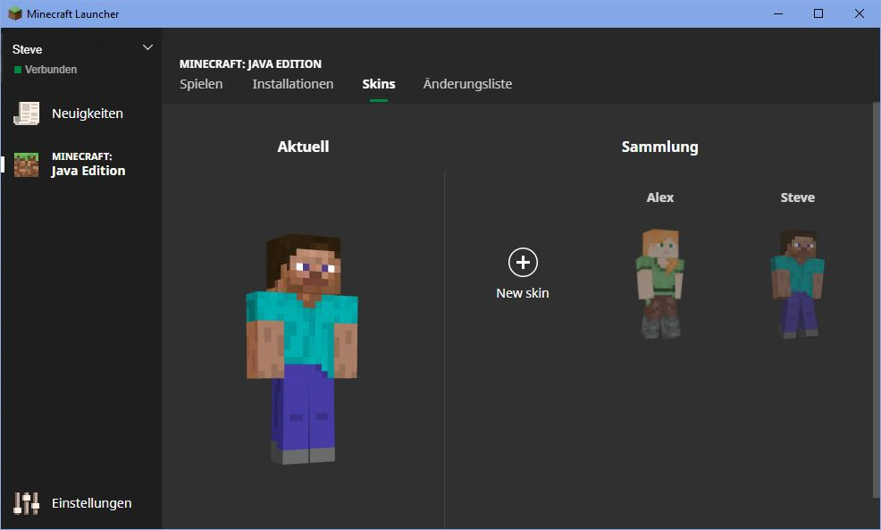Open Einstellungen sliders icon
This screenshot has width=881, height=530.
27,503
